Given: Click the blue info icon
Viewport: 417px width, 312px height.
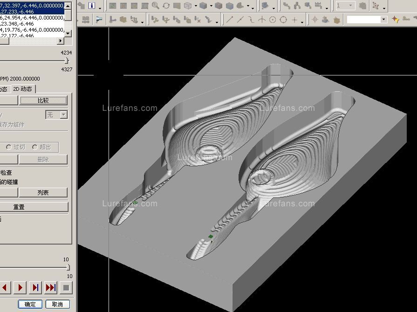Looking at the screenshot, I should tap(92, 6).
